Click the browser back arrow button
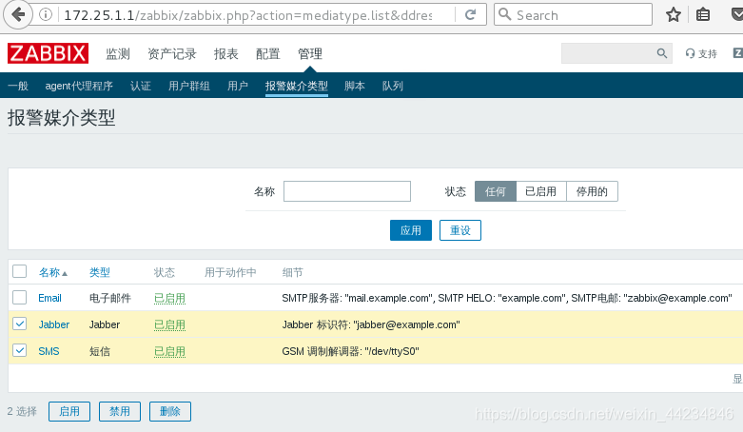Screen dimensions: 743x432 (18, 14)
